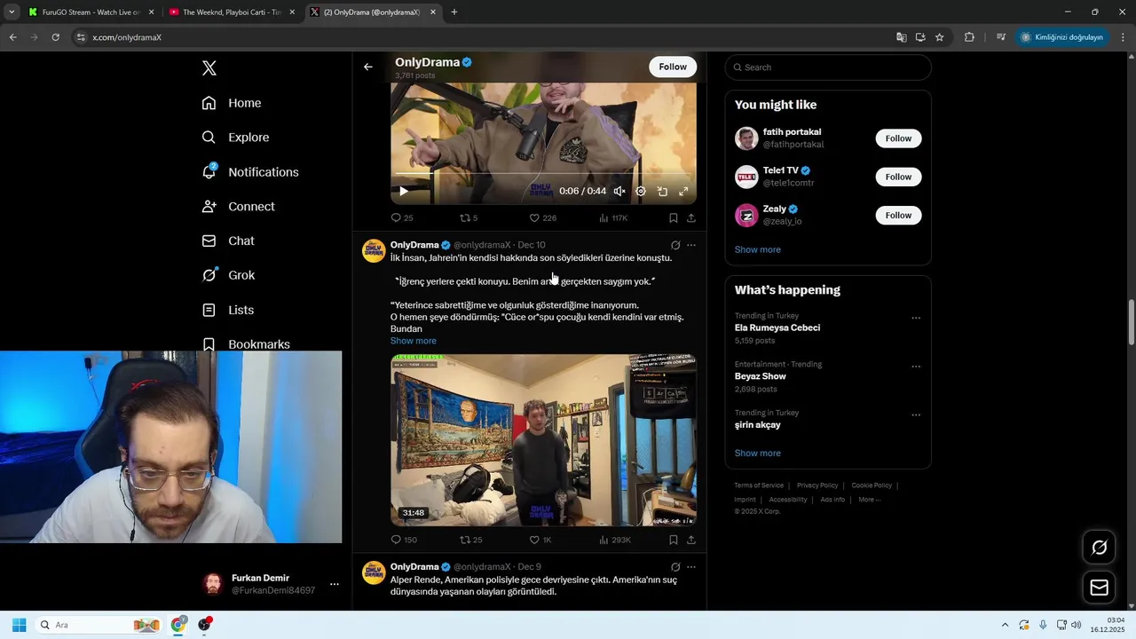Open more options on Dec 9 post
Screen dimensions: 1136x639
(x=691, y=567)
